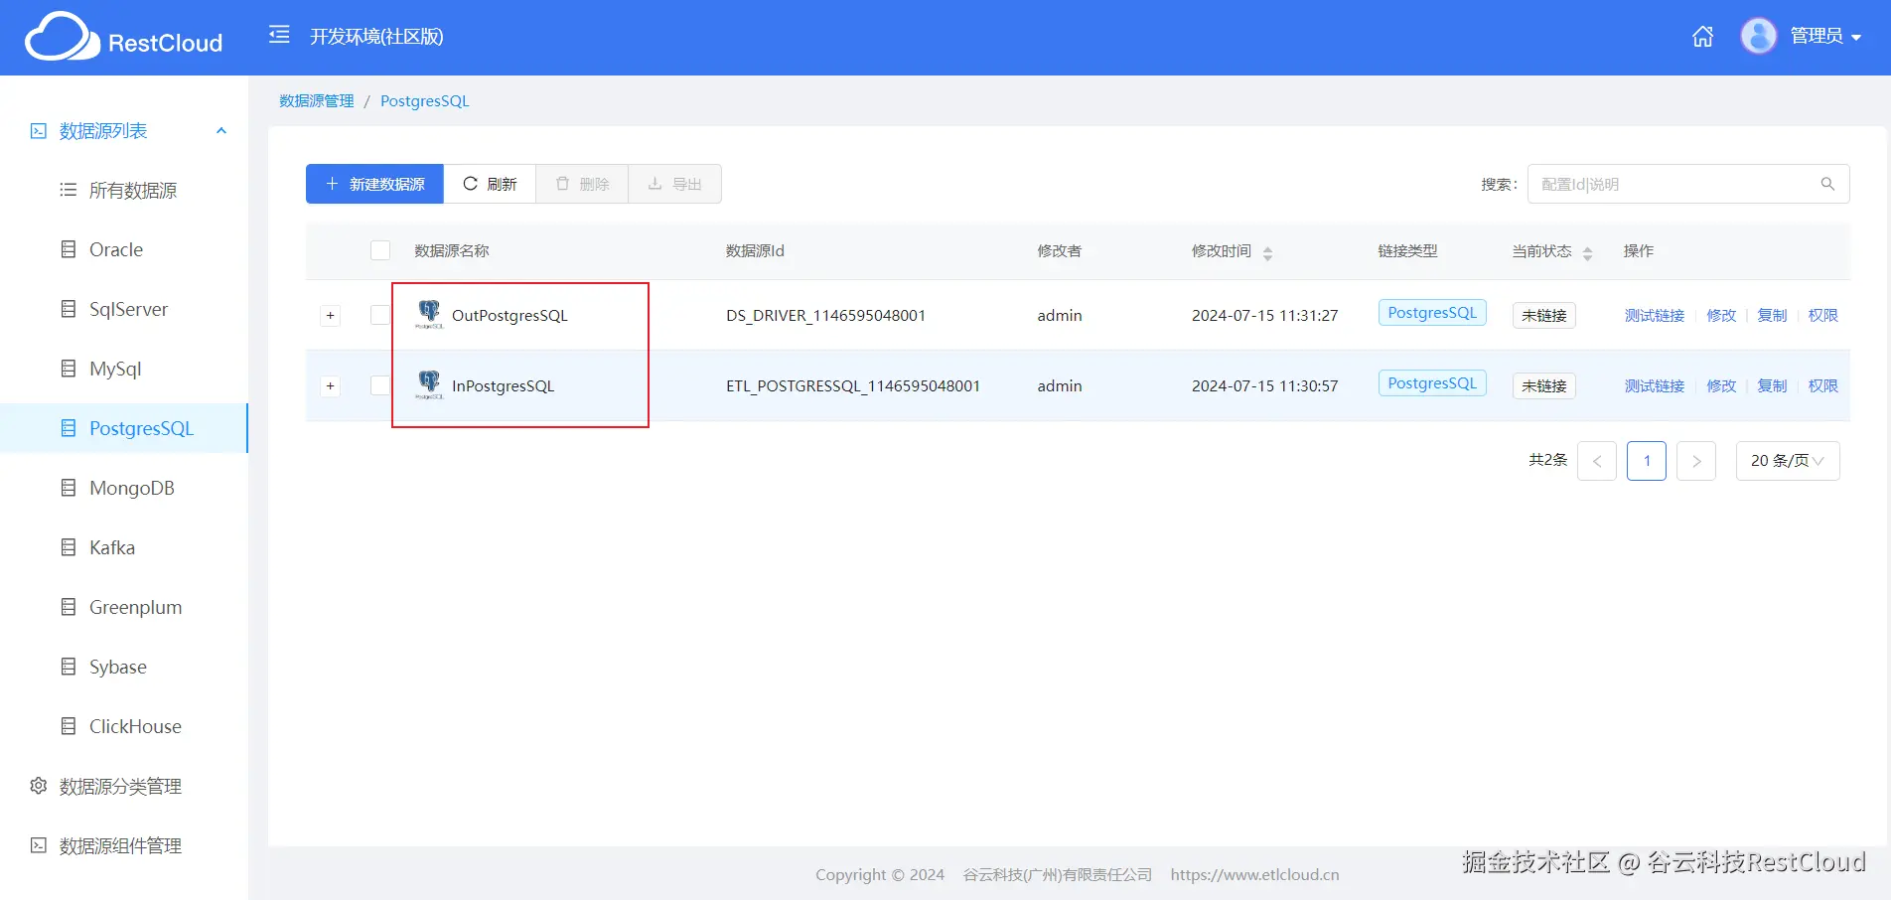Click the next page arrow
The image size is (1891, 900).
1696,461
